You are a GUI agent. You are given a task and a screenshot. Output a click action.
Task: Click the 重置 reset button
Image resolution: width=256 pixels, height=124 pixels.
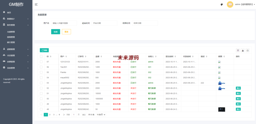66,32
